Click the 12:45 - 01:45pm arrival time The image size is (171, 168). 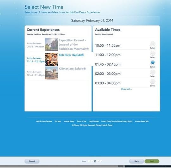[36, 75]
